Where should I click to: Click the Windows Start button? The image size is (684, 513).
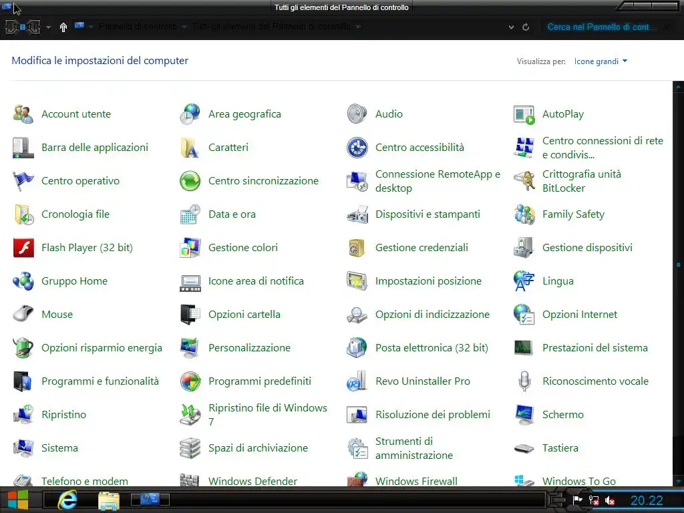(18, 500)
